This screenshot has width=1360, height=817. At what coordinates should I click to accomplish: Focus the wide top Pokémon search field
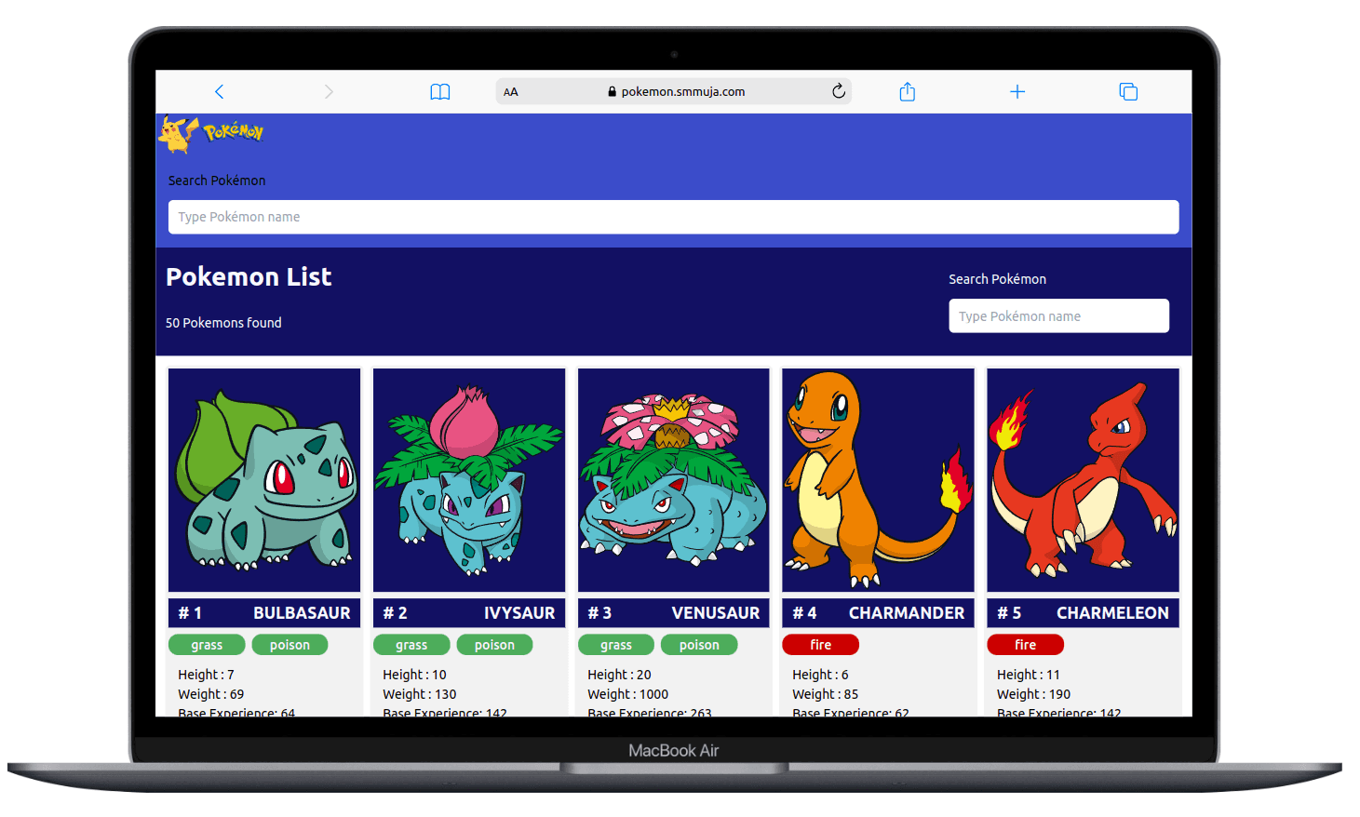click(x=673, y=217)
